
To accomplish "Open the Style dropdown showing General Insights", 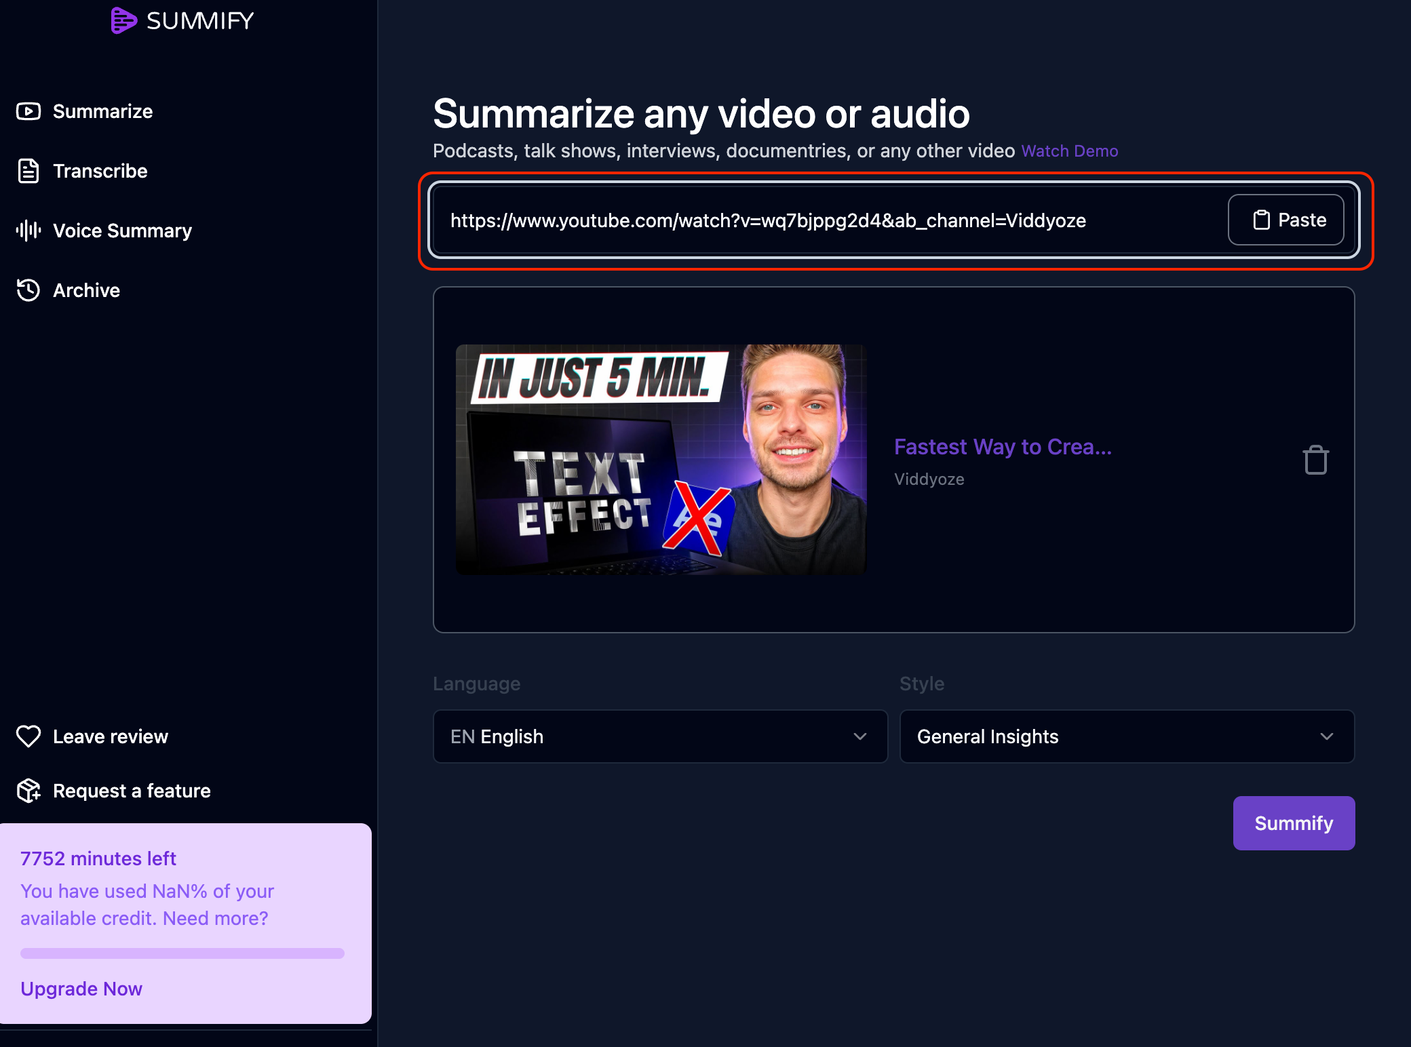I will [x=1127, y=736].
